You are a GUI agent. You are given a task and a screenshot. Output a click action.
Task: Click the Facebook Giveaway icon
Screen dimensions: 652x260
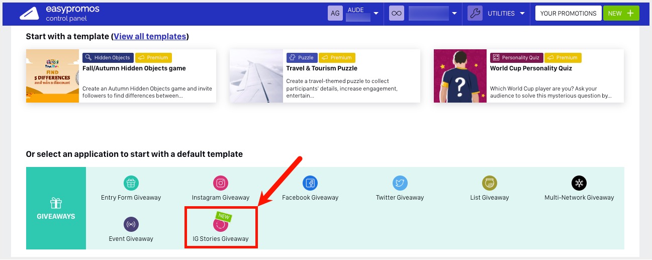[310, 183]
